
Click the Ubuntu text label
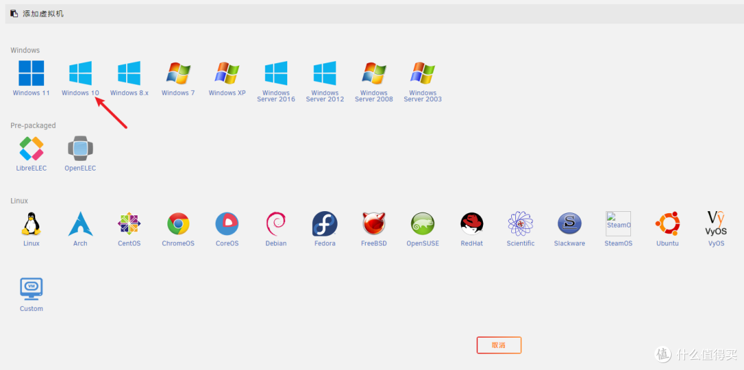point(667,243)
